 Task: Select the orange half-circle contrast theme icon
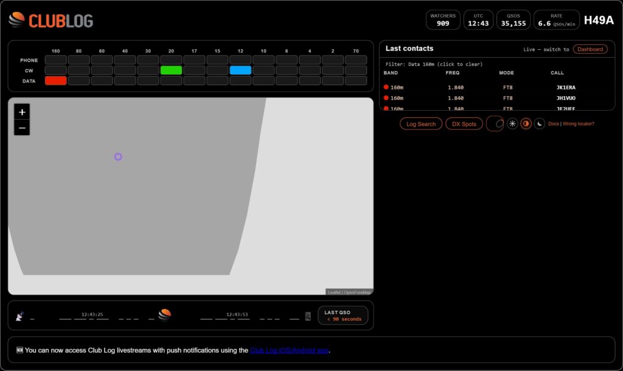[x=526, y=123]
